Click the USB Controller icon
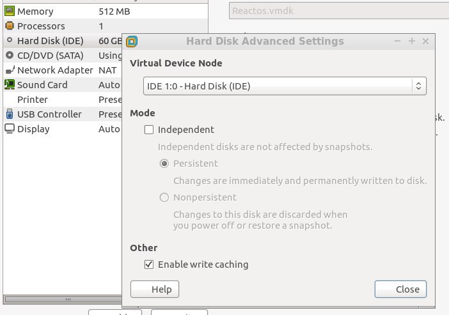449x315 pixels. point(10,114)
